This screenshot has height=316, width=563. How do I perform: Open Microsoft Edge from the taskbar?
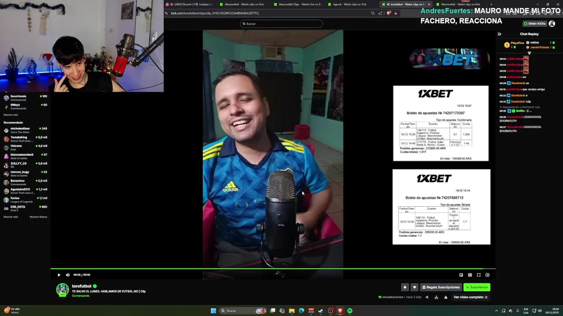tap(301, 311)
